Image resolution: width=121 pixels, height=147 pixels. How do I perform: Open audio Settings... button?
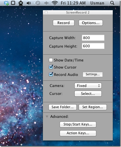click(x=93, y=74)
